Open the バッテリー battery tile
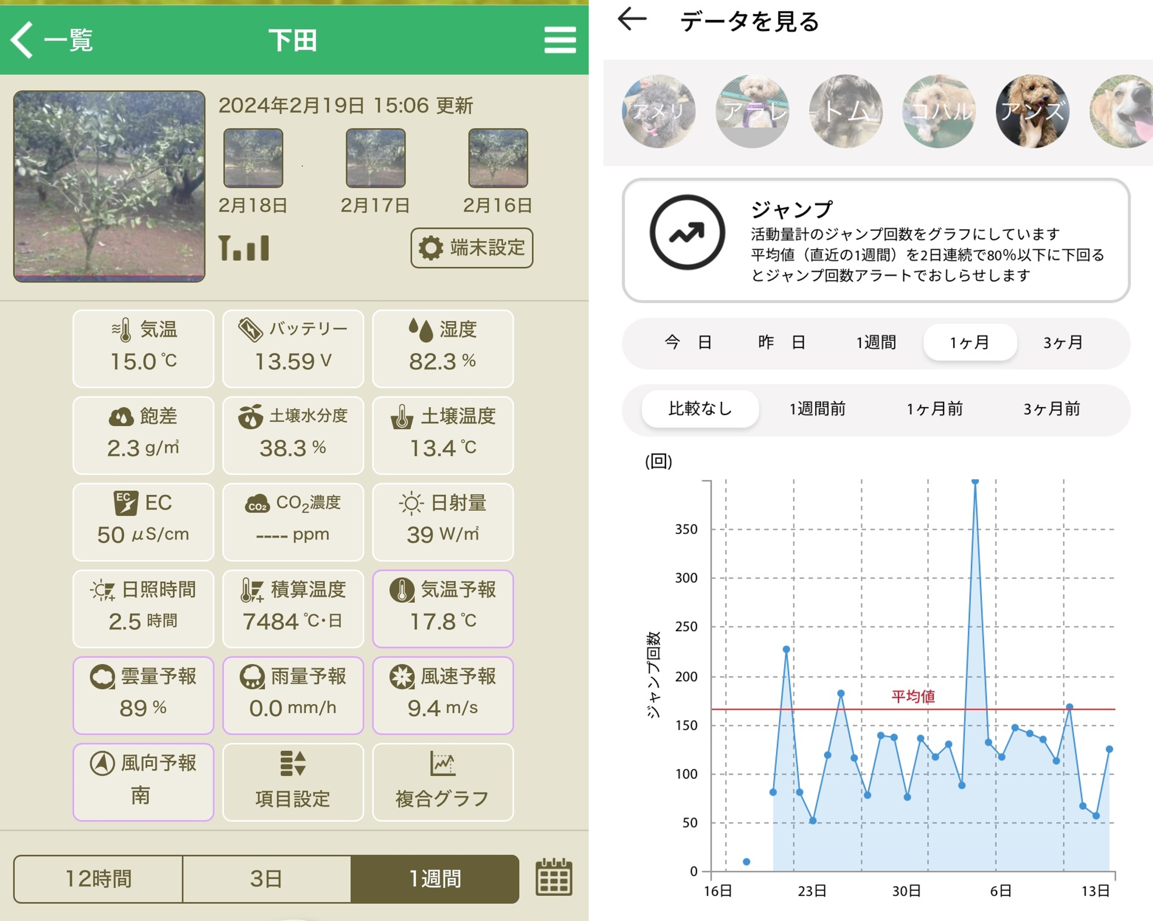This screenshot has height=921, width=1153. tap(293, 348)
